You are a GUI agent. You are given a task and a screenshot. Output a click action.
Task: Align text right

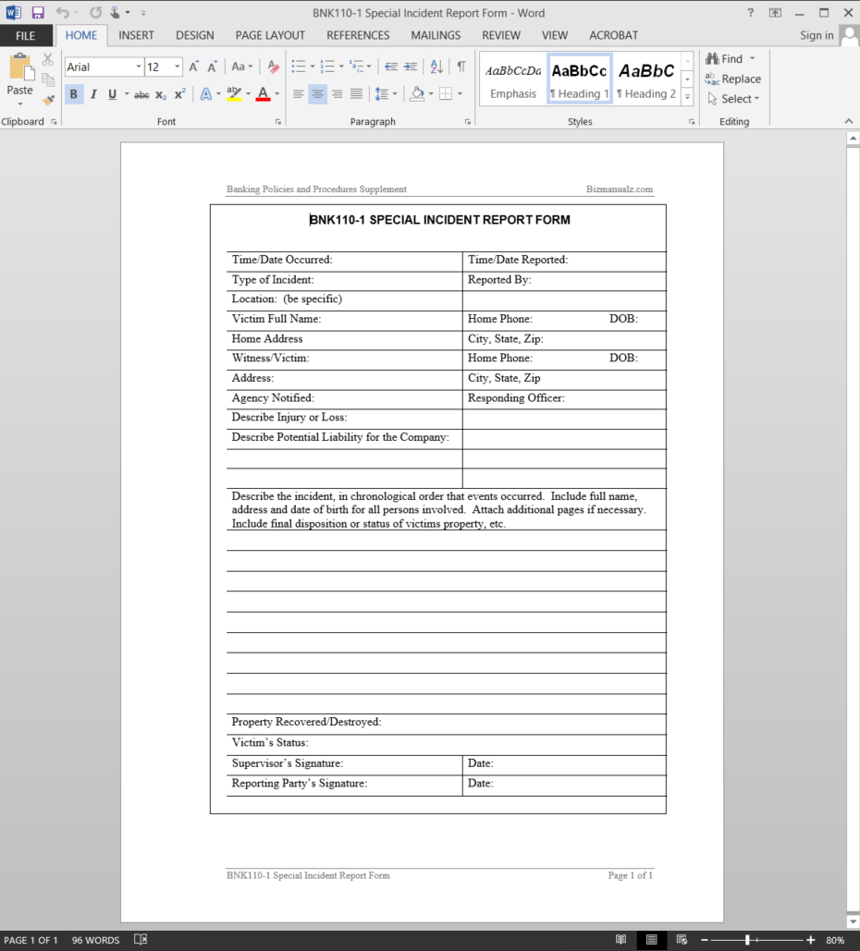click(x=337, y=94)
